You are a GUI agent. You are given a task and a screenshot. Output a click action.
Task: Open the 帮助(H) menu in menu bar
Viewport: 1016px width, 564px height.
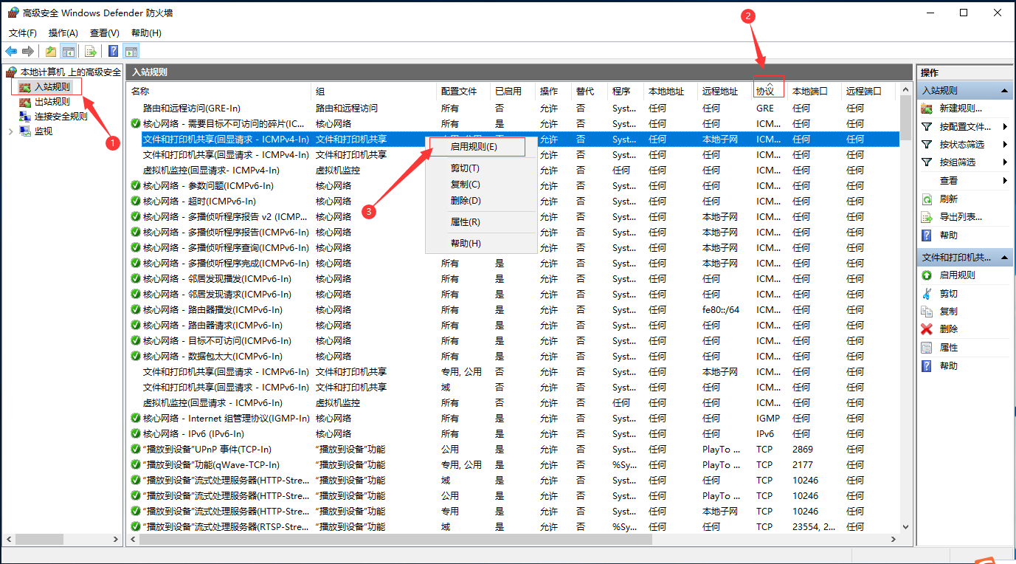coord(146,33)
